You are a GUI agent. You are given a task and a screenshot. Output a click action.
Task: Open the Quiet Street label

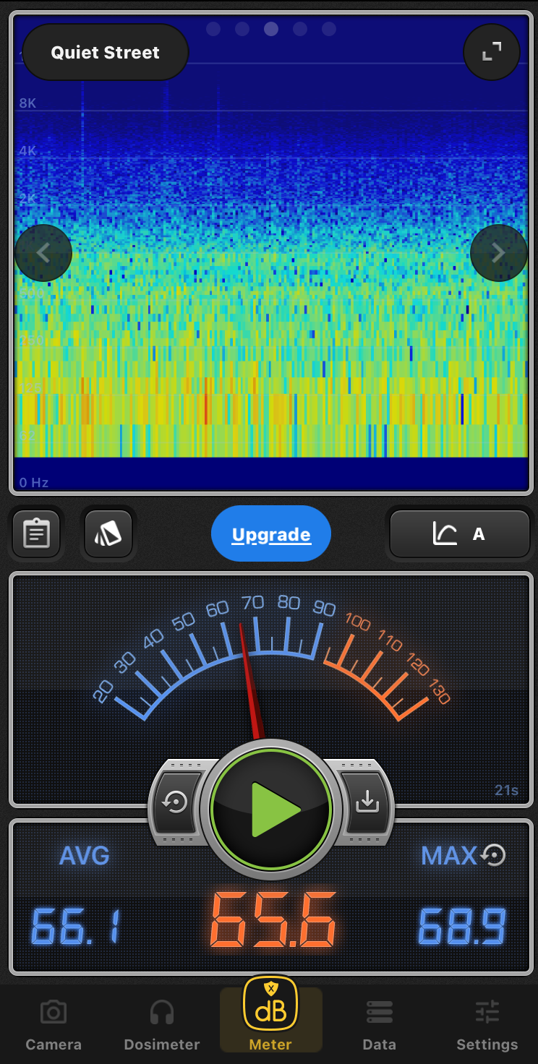[106, 52]
